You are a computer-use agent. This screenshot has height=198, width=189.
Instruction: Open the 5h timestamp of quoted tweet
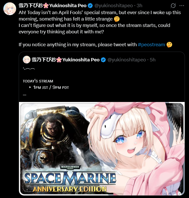(x=153, y=60)
